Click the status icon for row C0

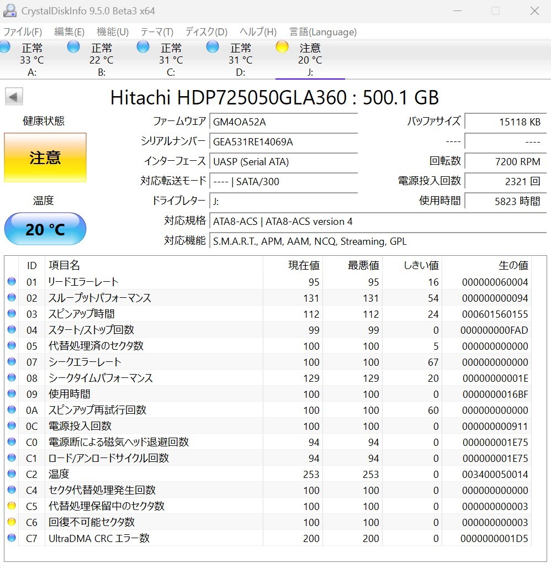(12, 441)
